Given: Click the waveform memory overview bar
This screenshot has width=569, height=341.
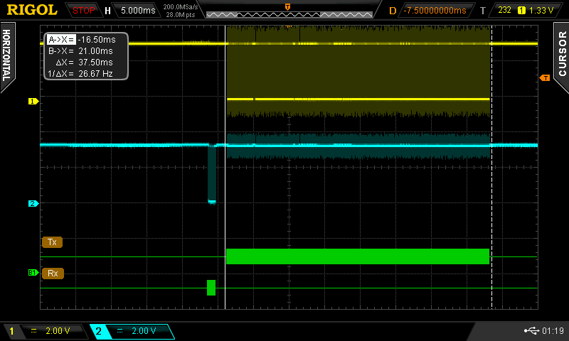Looking at the screenshot, I should (x=287, y=14).
